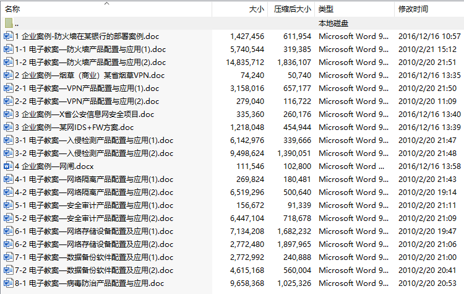Click the Word icon of 2-1 电子教案—VPN产品配置与应用(1).doc
The height and width of the screenshot is (294, 464).
(x=8, y=89)
